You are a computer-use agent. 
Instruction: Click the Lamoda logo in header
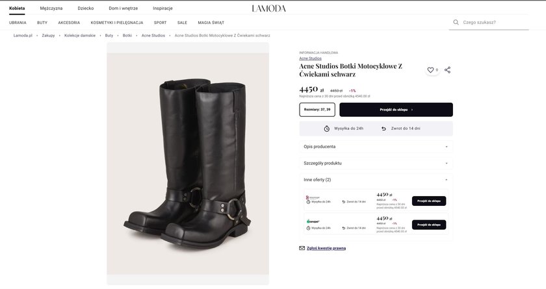coord(268,8)
